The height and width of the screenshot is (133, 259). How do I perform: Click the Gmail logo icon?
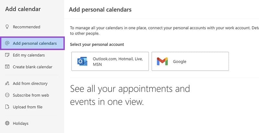click(162, 61)
